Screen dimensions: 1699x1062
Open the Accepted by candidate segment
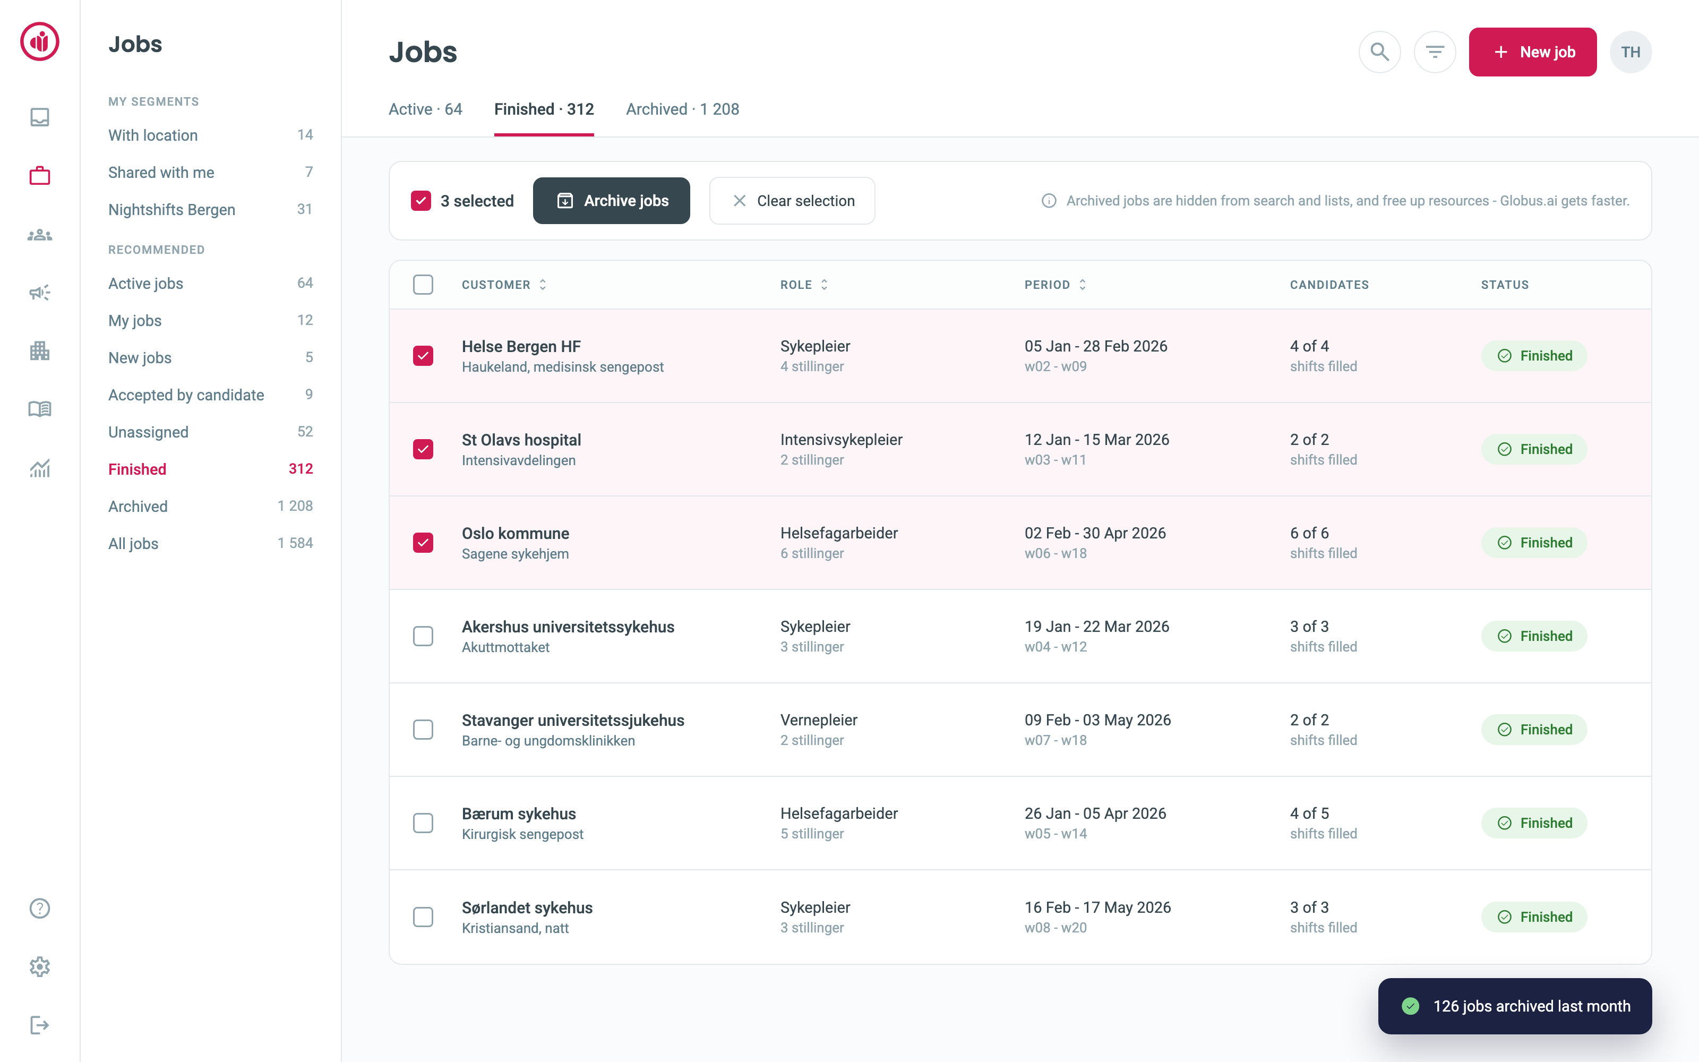click(210, 395)
